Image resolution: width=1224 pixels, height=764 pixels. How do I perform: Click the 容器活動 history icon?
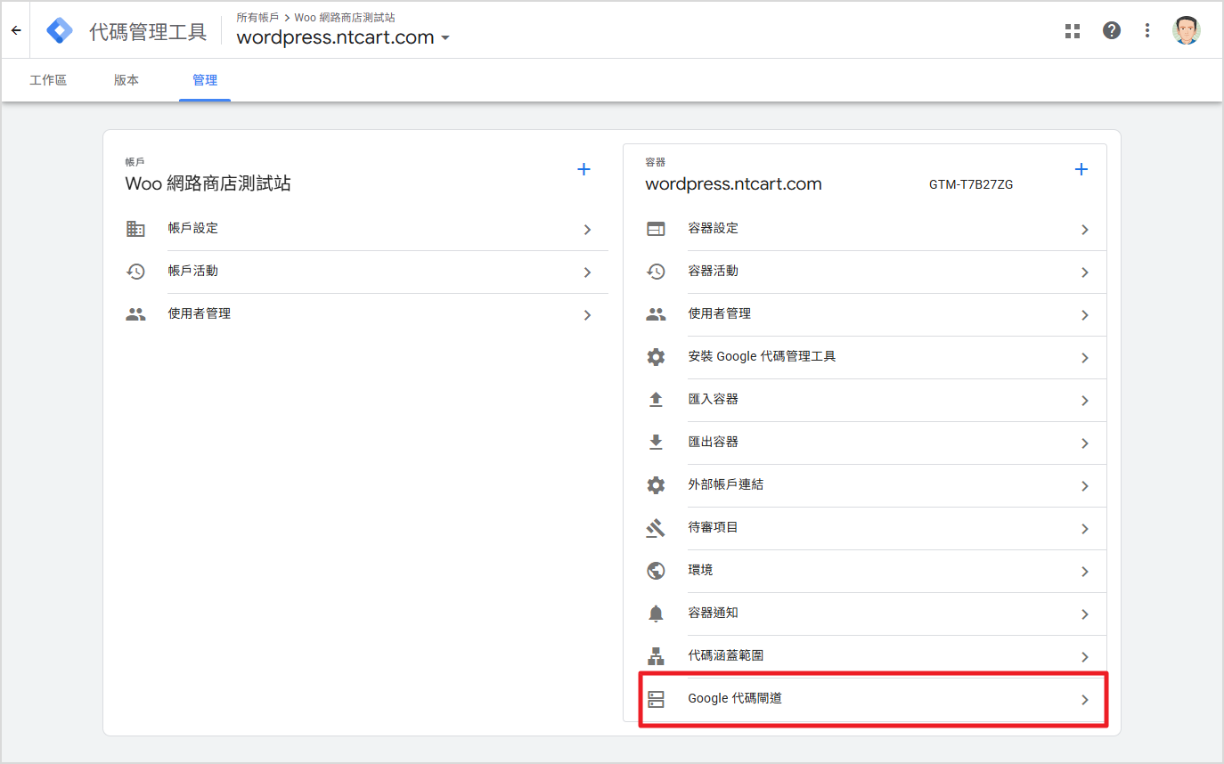coord(656,272)
